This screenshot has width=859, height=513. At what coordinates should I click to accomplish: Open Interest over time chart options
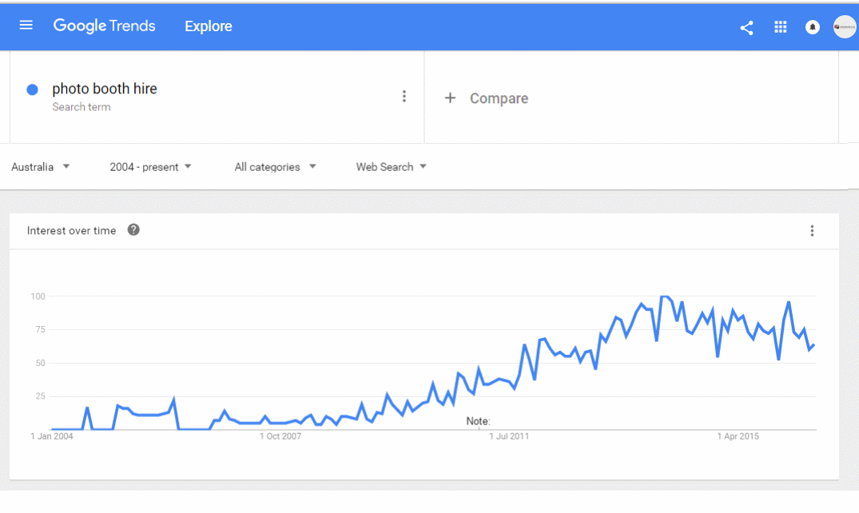pos(812,231)
